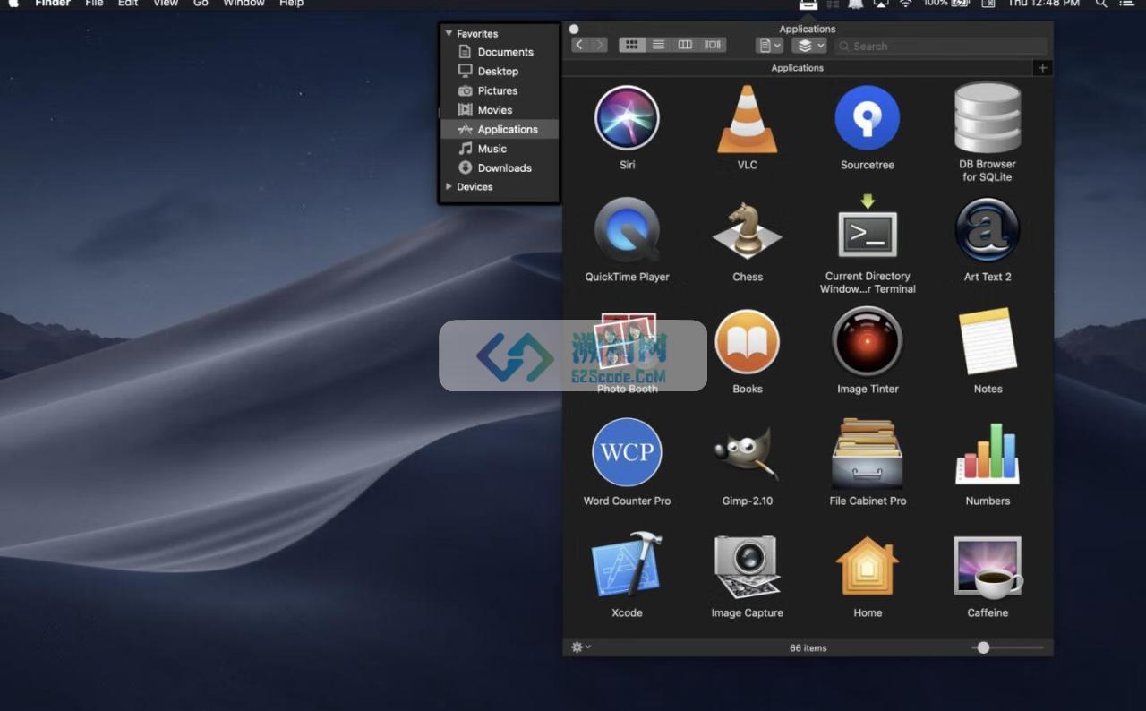Open the Window menu

pyautogui.click(x=244, y=4)
